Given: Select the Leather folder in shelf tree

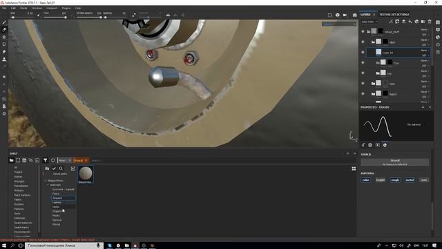Looking at the screenshot, I should pos(57,203).
